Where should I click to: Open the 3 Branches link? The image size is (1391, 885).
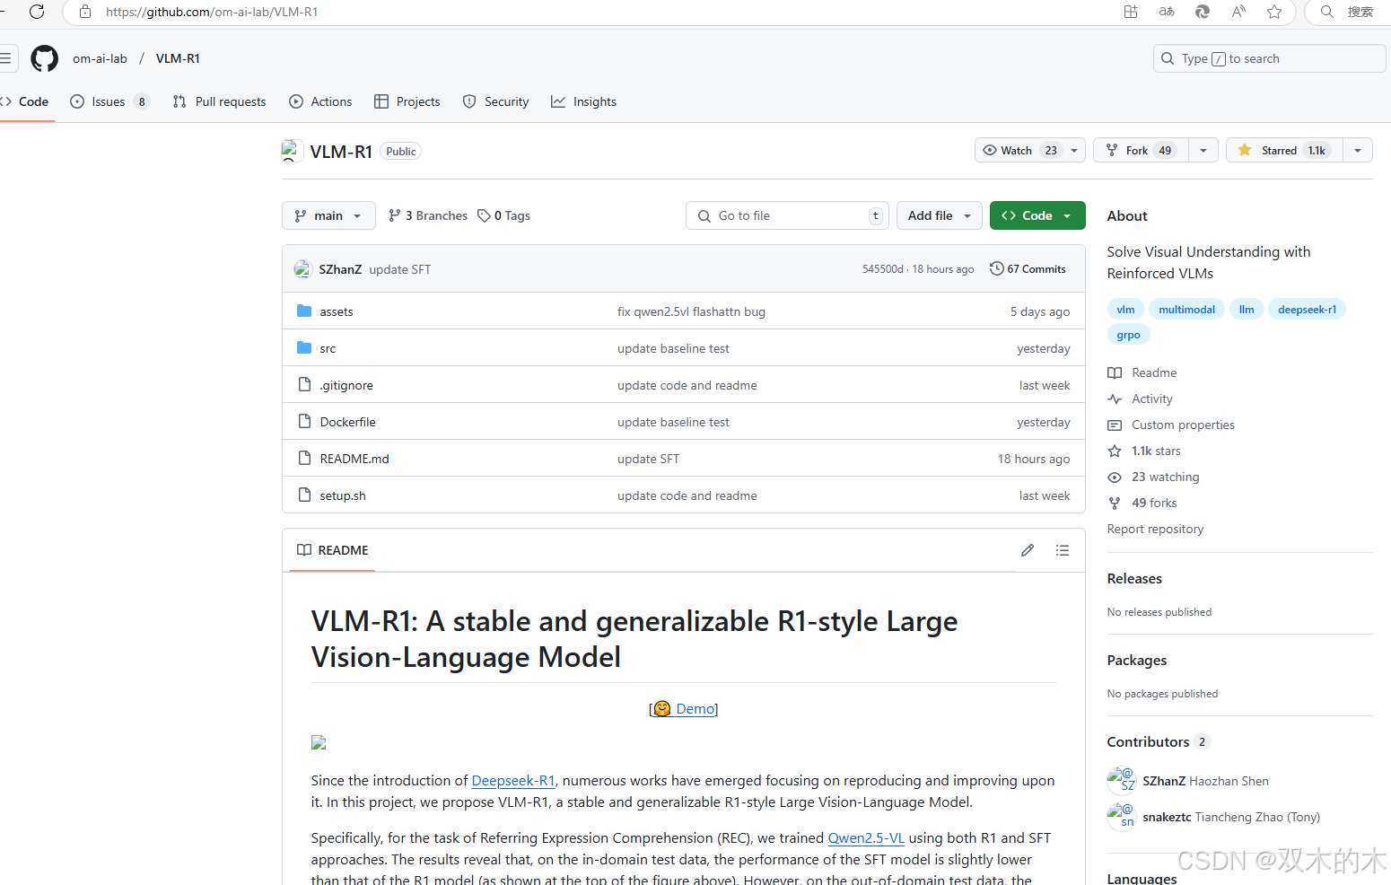(x=428, y=215)
